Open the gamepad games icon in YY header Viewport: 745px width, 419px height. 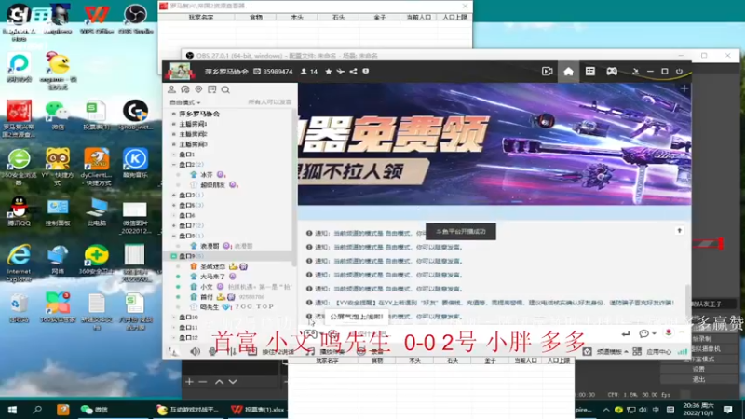coord(612,72)
